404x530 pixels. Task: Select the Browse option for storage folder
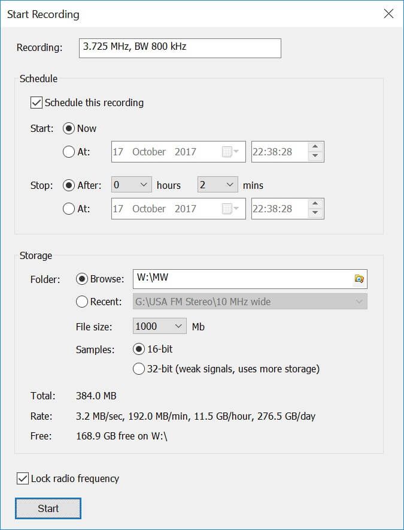(82, 278)
